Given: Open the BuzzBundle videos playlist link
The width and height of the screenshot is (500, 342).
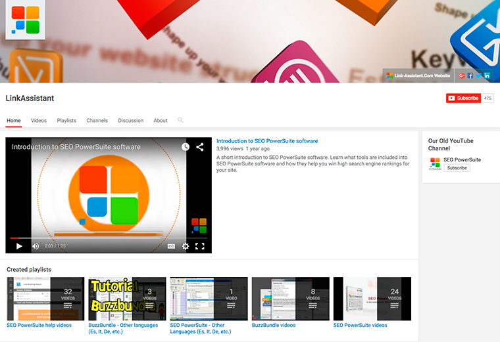Looking at the screenshot, I should coord(274,325).
